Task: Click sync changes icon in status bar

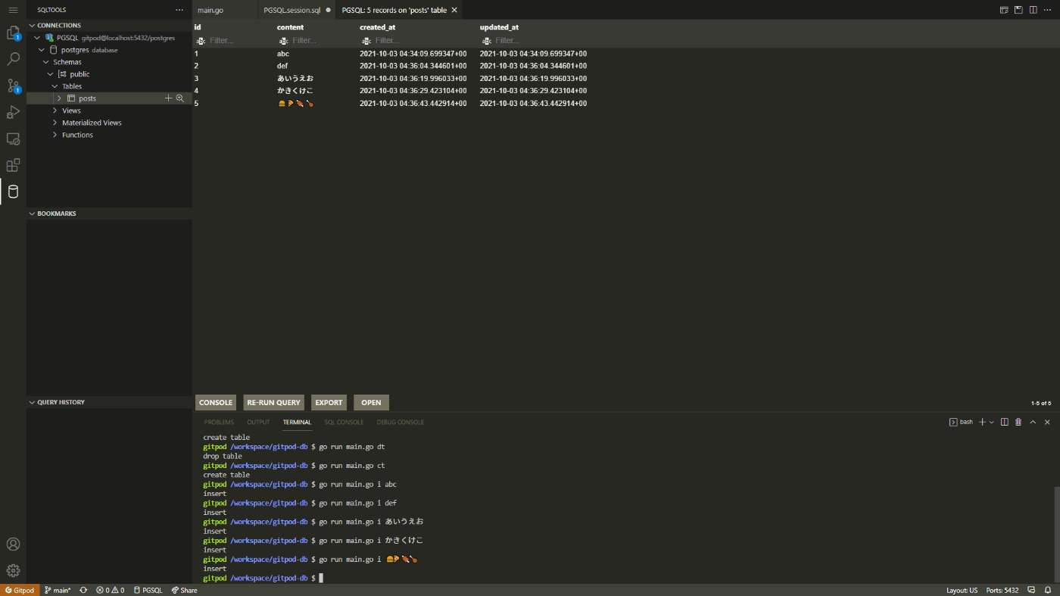Action: [83, 590]
